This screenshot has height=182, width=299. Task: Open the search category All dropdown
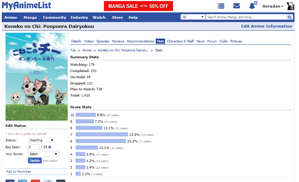193,17
